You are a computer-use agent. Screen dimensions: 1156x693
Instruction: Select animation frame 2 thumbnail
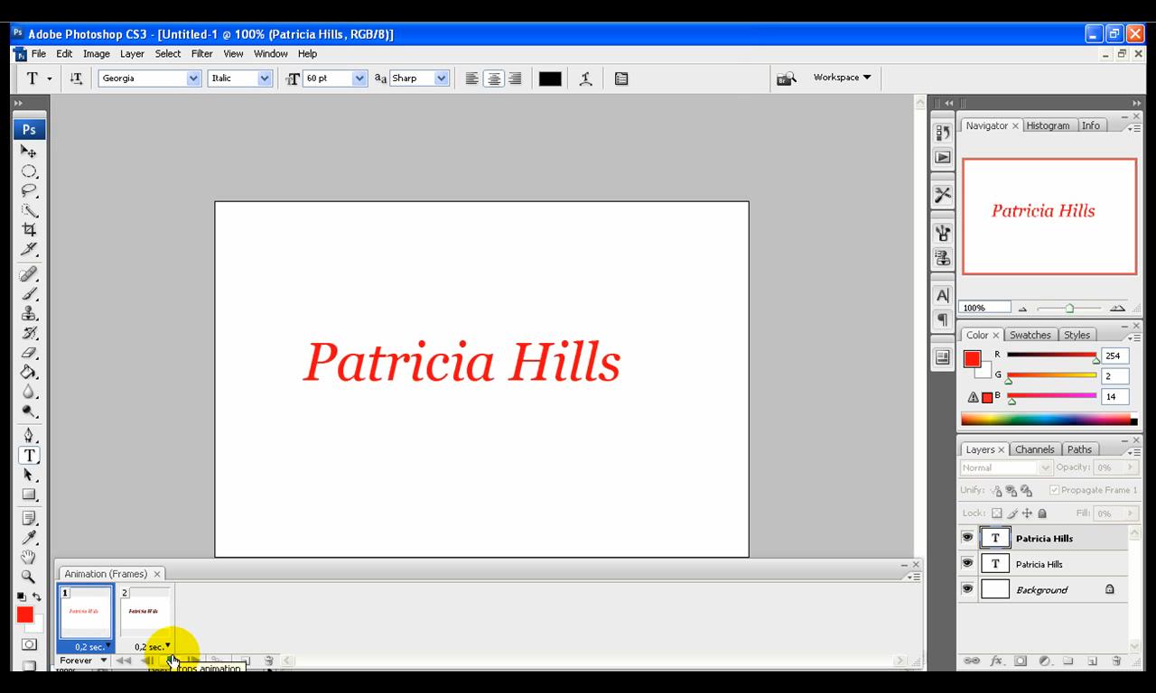[x=145, y=612]
